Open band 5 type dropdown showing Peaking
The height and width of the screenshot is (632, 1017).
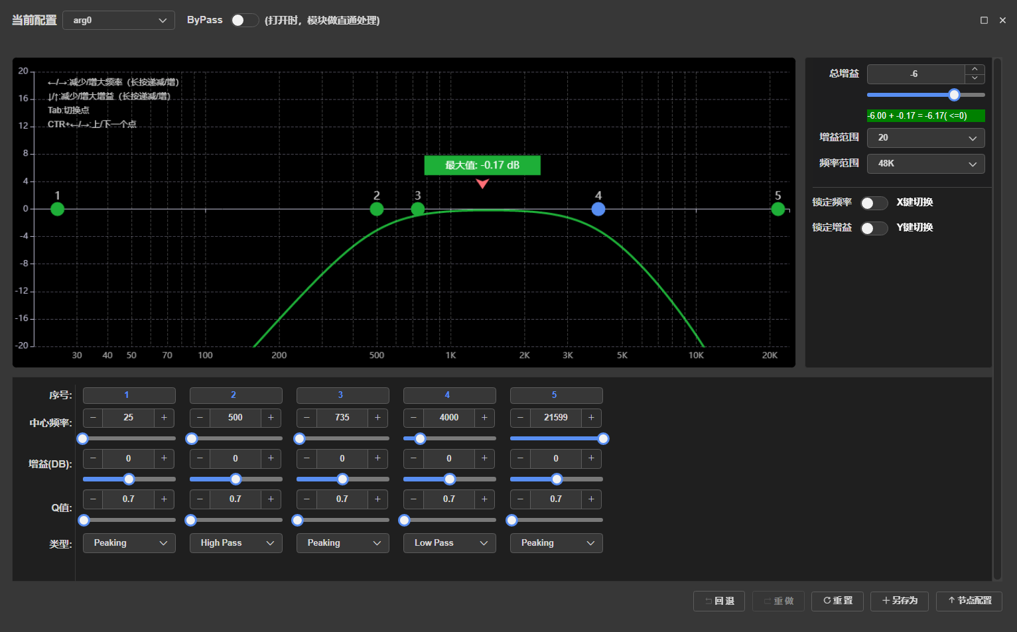pos(557,543)
